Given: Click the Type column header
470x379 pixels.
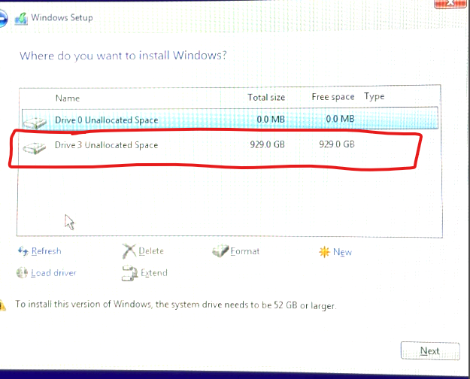Looking at the screenshot, I should [x=374, y=96].
